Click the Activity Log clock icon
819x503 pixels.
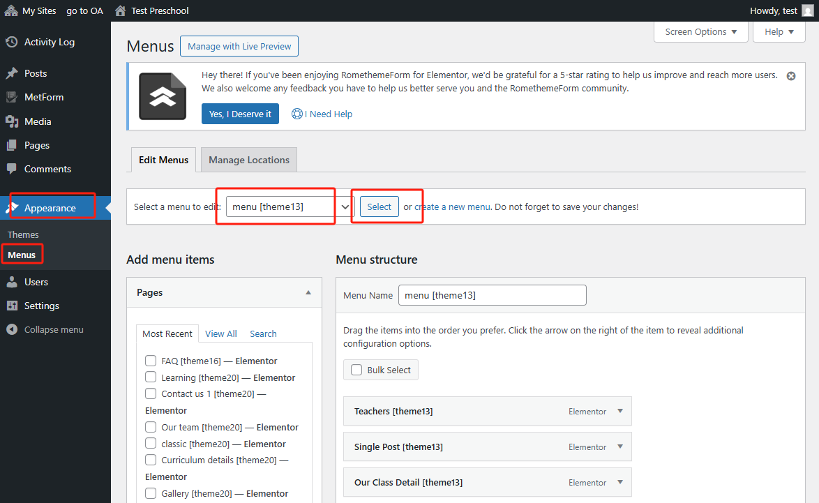click(x=12, y=42)
